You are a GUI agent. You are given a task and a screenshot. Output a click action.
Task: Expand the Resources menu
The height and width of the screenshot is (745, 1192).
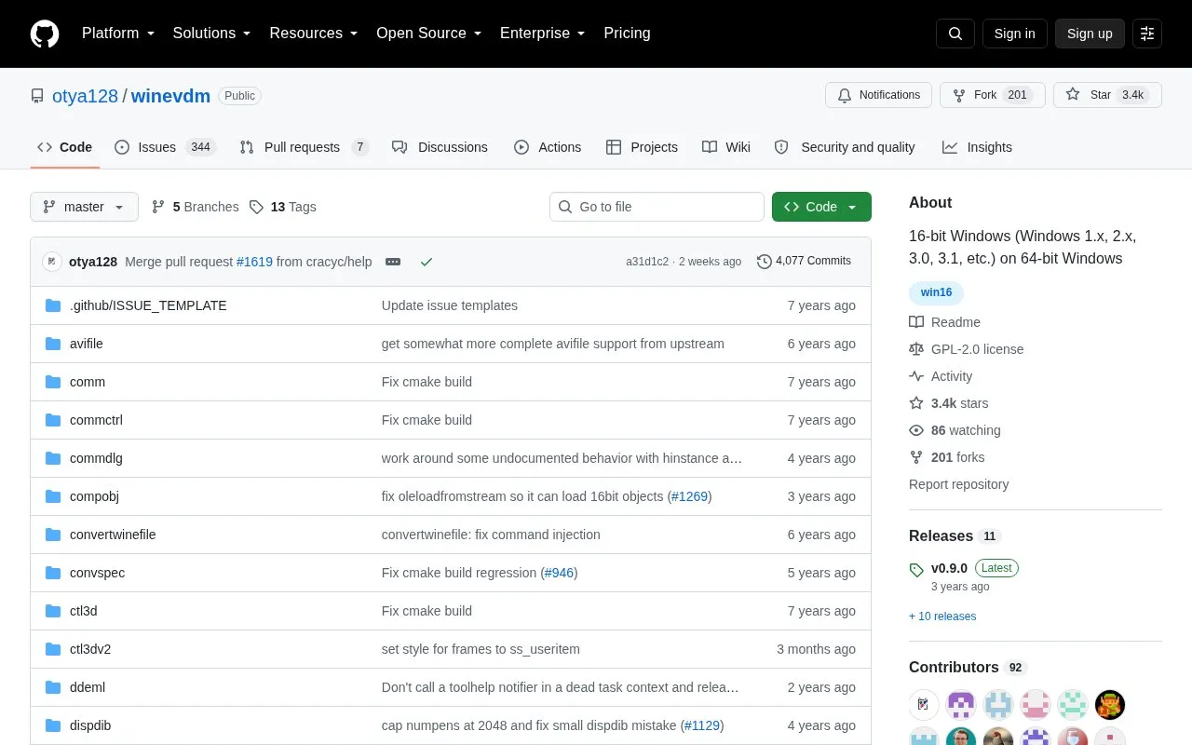pyautogui.click(x=314, y=34)
